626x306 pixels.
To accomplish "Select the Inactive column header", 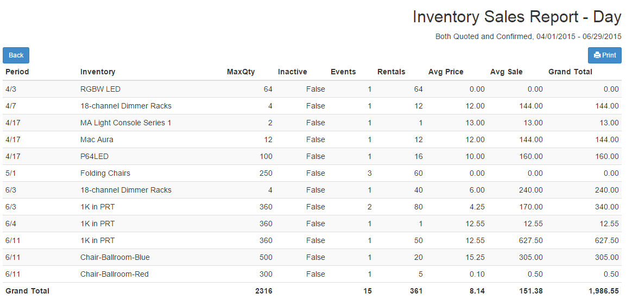I will point(293,72).
